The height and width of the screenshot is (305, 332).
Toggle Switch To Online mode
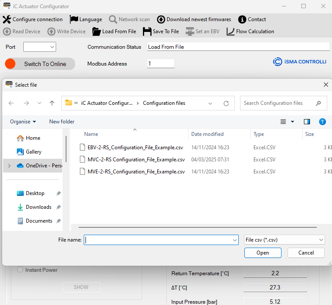[x=40, y=64]
